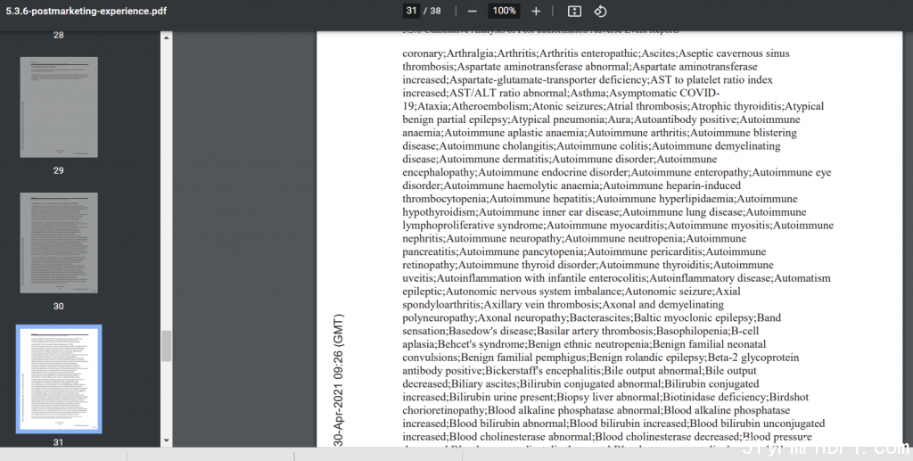
Task: Click the text 'Autonomic nervous system imbalance'
Action: [x=534, y=292]
